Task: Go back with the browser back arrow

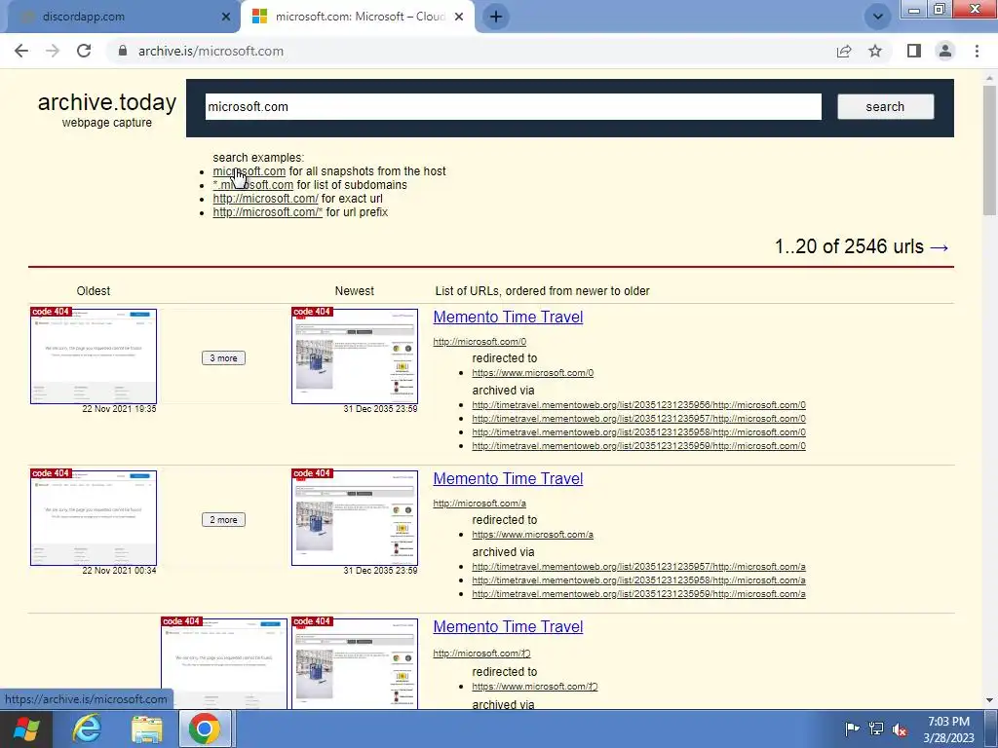Action: click(x=21, y=51)
